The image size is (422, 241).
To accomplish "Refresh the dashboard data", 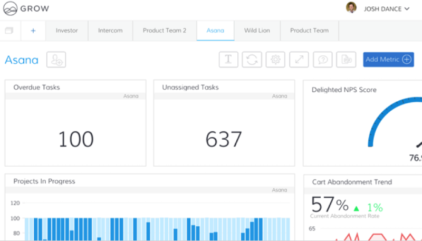I will 252,60.
